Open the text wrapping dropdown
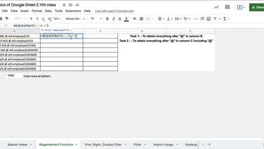264x149 pixels. click(x=178, y=19)
